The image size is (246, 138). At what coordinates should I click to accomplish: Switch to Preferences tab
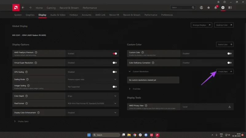pyautogui.click(x=167, y=15)
